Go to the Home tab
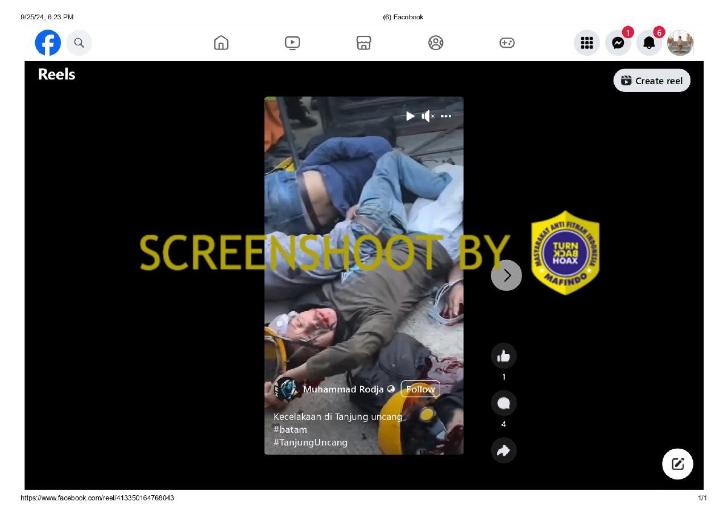 tap(221, 43)
